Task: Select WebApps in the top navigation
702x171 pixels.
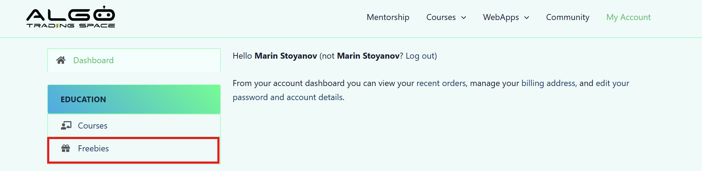Action: [501, 17]
